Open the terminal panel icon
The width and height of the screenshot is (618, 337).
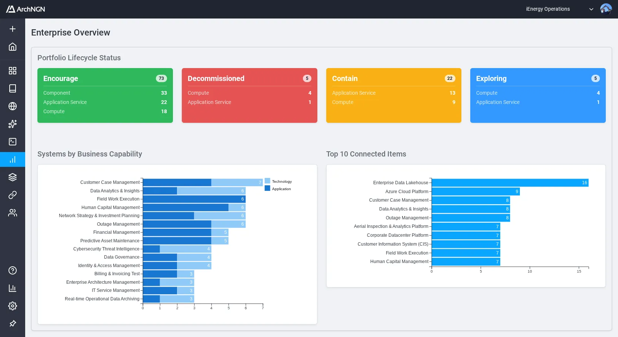13,142
